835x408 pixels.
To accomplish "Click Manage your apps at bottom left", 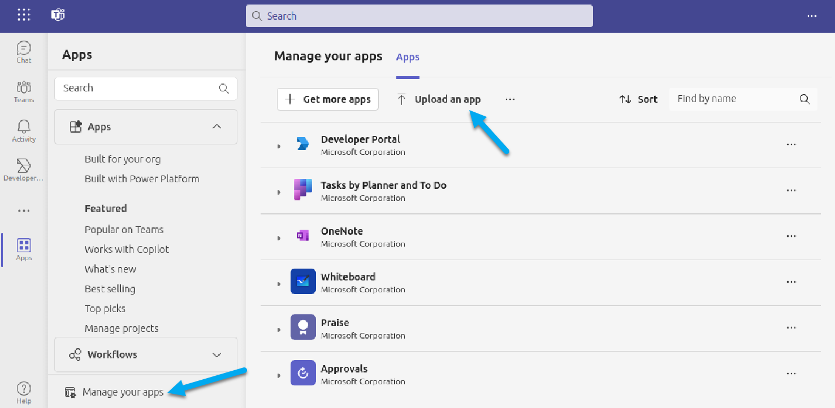I will [x=115, y=392].
